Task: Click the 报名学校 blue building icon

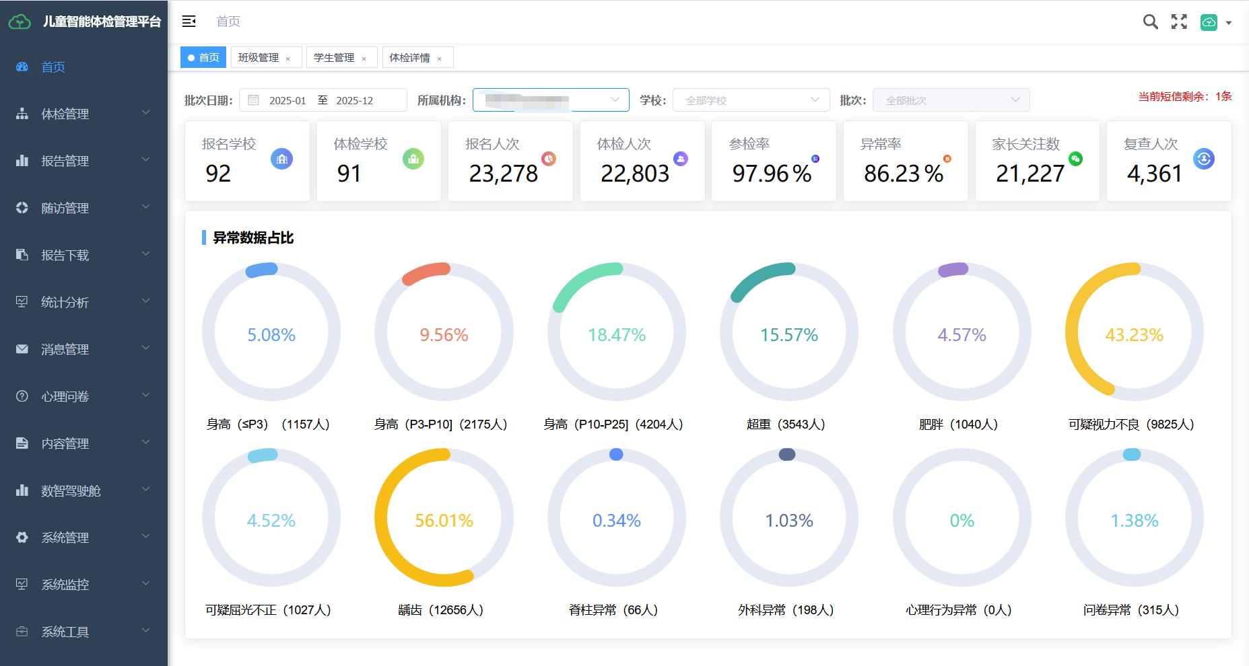Action: (281, 159)
